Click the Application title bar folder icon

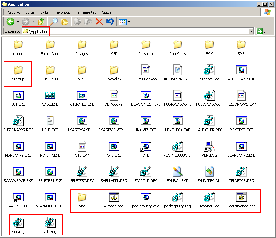pos(4,4)
